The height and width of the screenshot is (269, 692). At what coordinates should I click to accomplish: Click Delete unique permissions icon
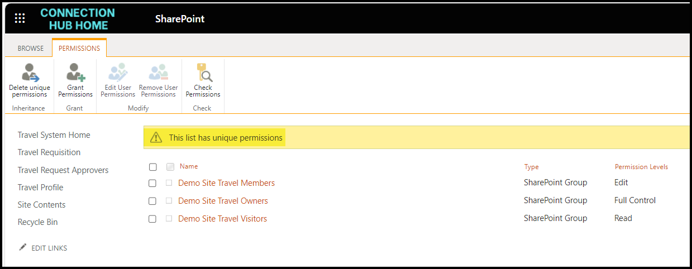point(29,73)
